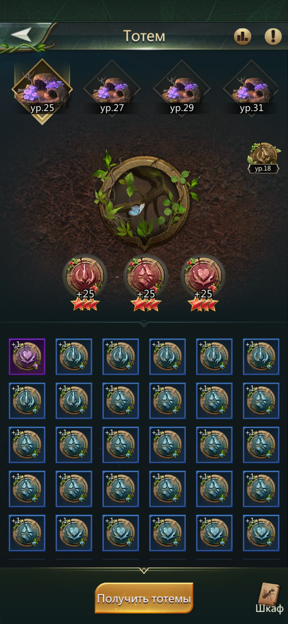Open the Шкаф ant scroll icon

tap(269, 598)
